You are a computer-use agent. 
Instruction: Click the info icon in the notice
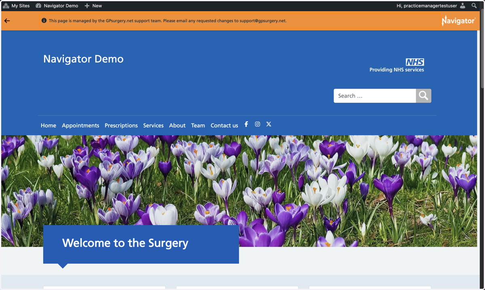(x=44, y=21)
